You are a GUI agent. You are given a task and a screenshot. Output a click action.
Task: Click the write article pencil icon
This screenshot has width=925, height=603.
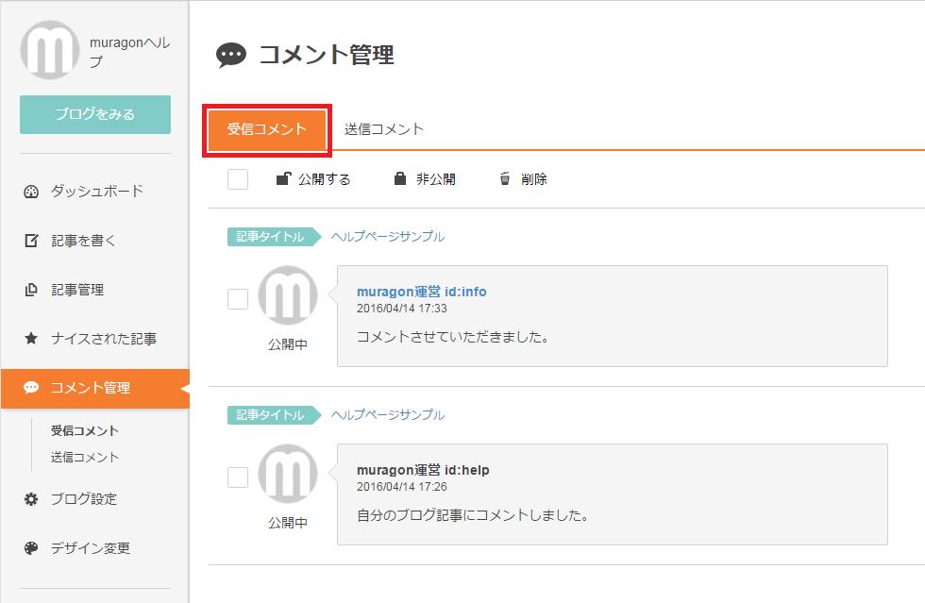[31, 241]
